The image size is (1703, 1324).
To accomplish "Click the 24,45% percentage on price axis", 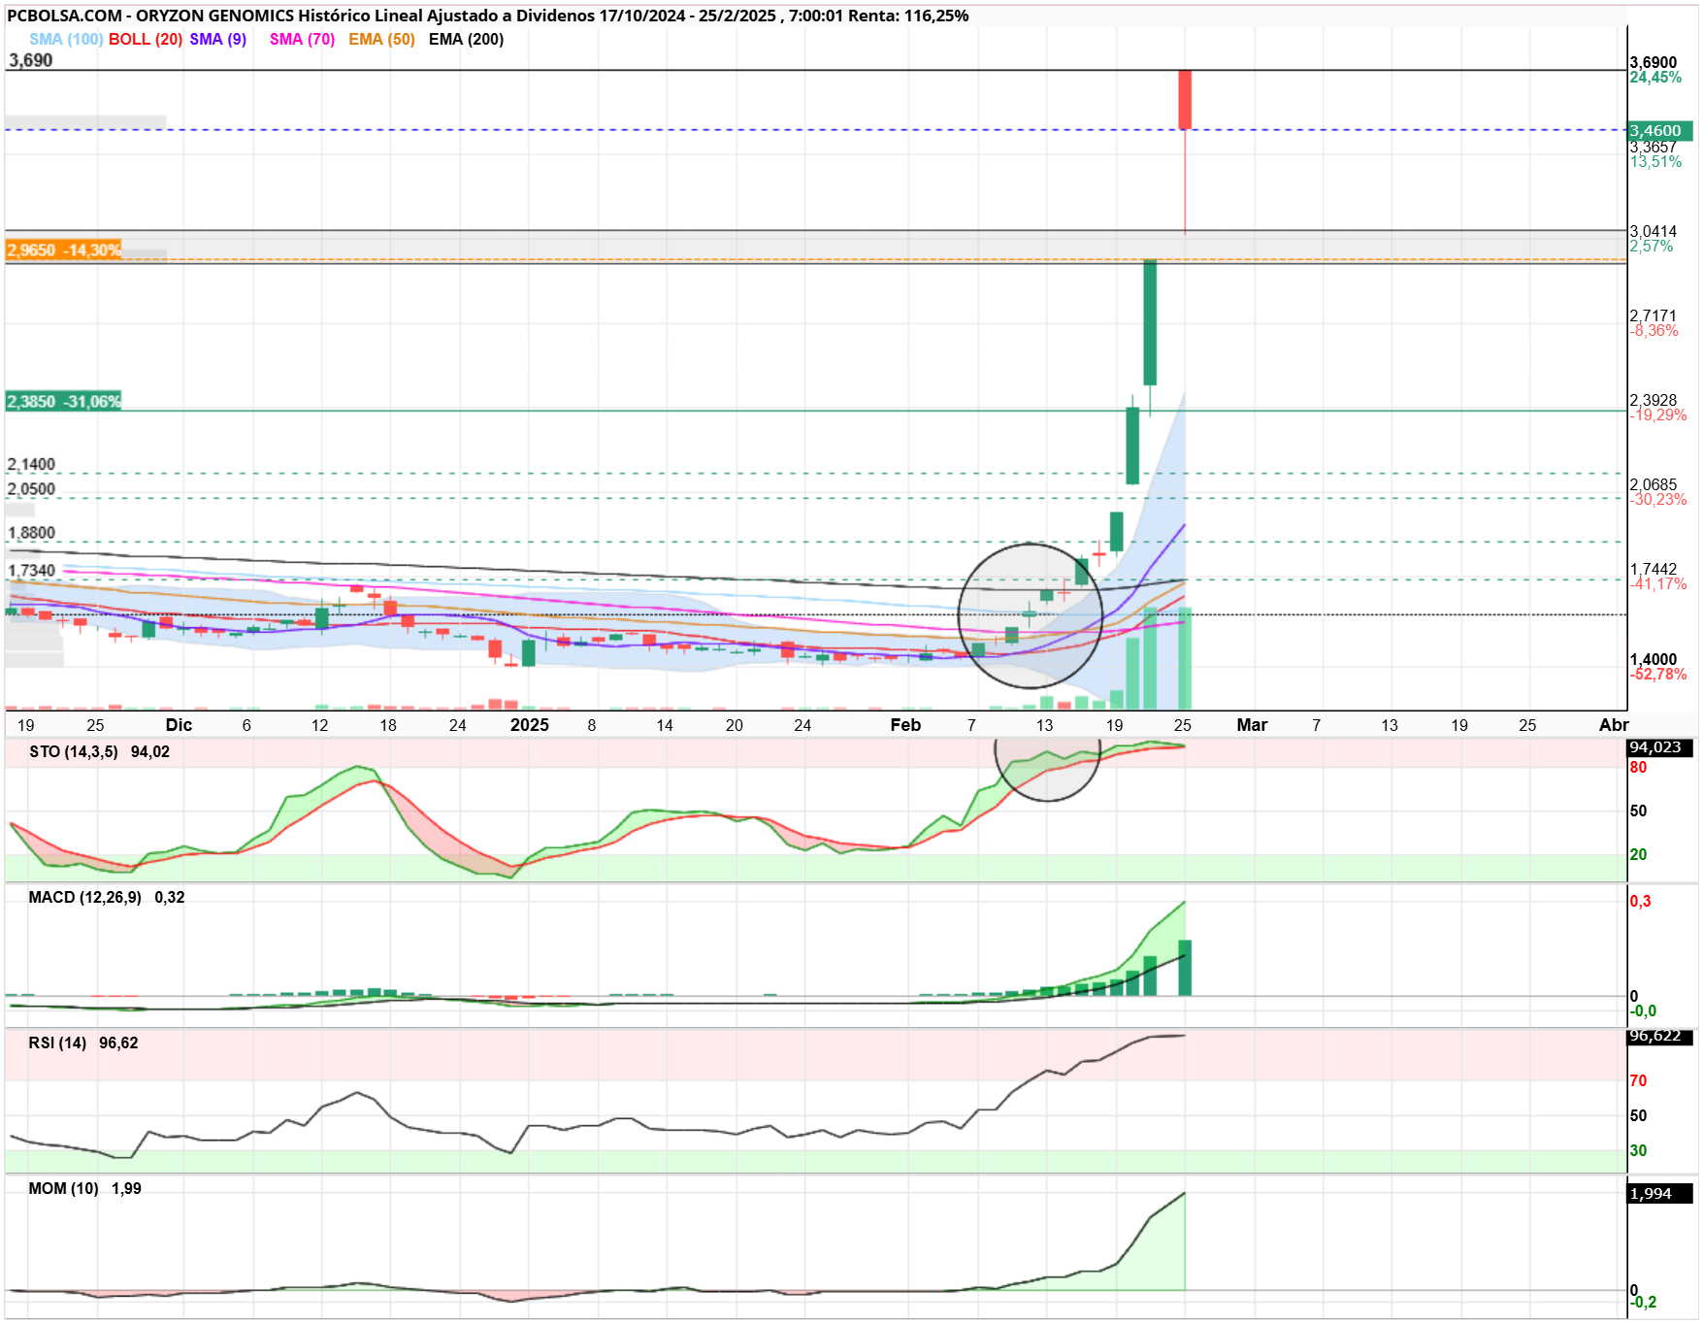I will 1655,78.
